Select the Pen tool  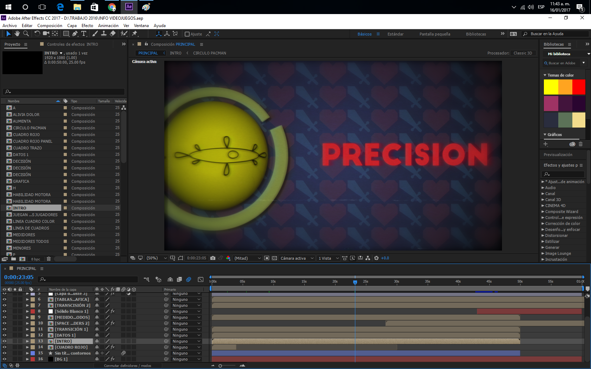75,34
